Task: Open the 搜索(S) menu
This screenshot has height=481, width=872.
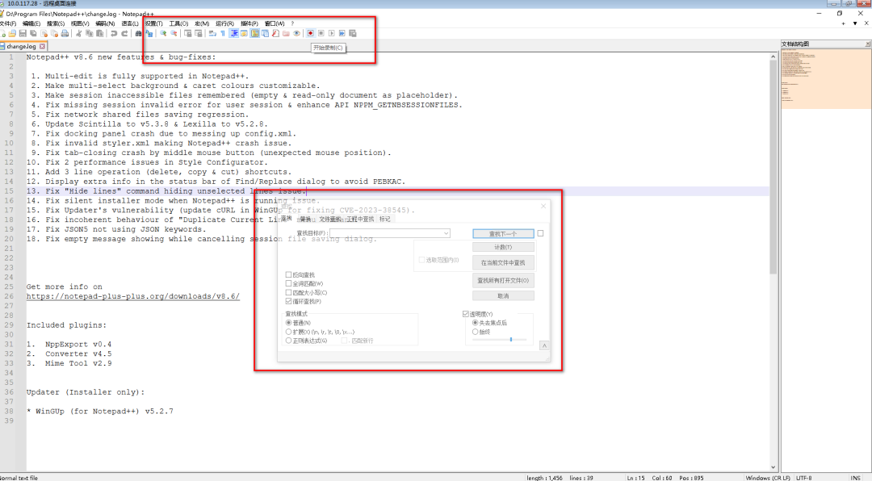Action: [56, 24]
